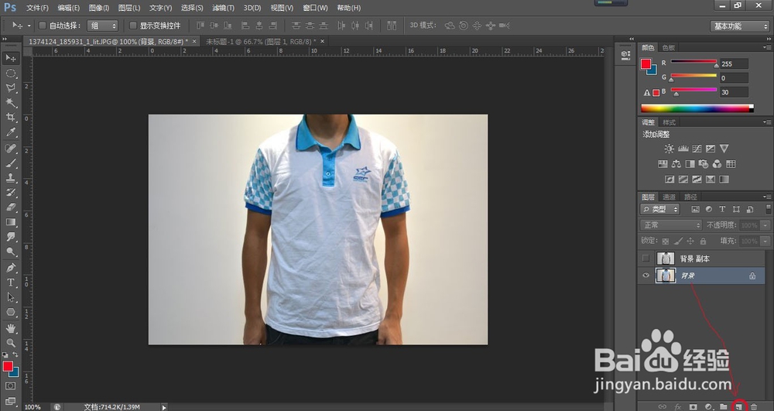This screenshot has height=411, width=774.
Task: Open the tool preset picker arrow
Action: (x=29, y=26)
